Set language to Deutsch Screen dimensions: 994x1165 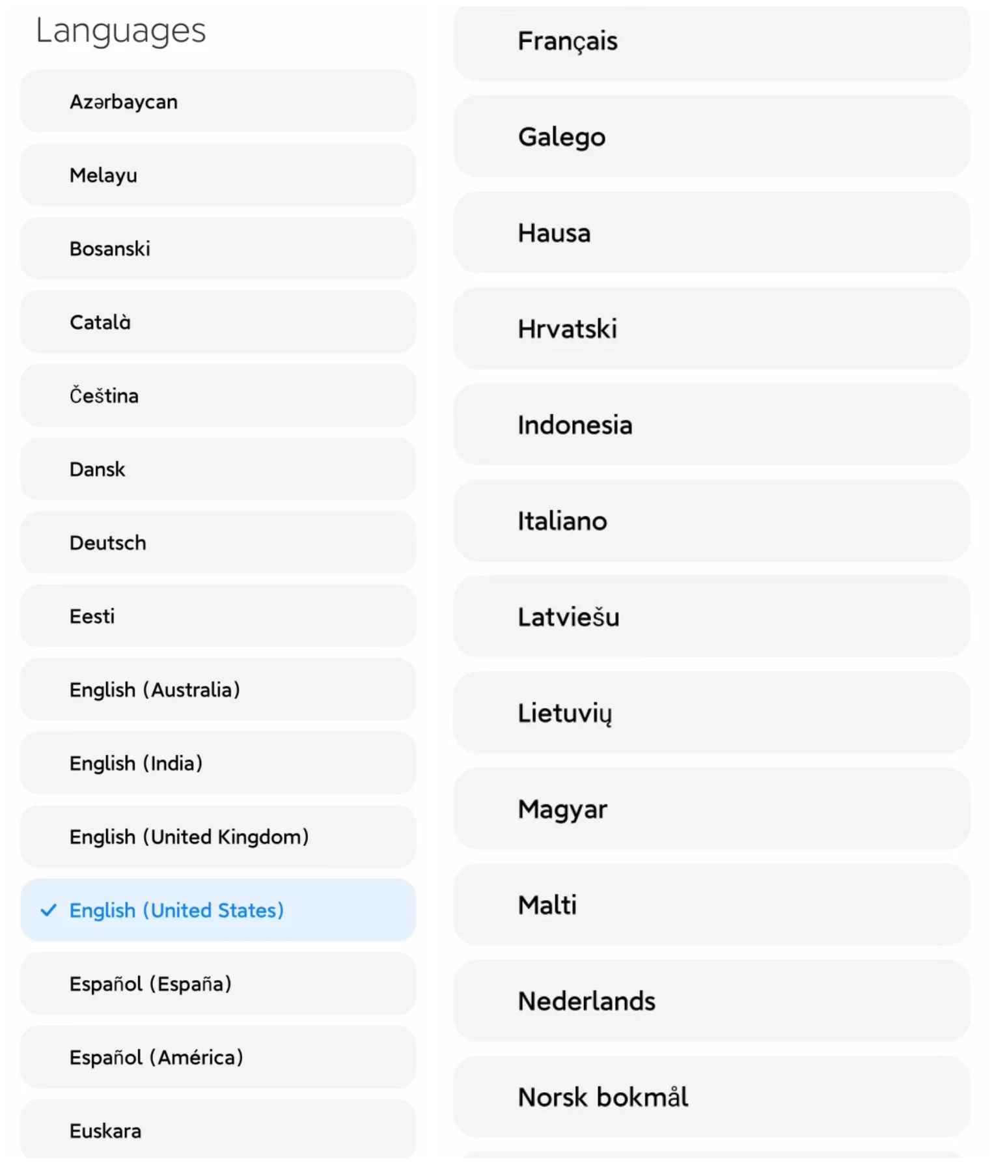217,542
